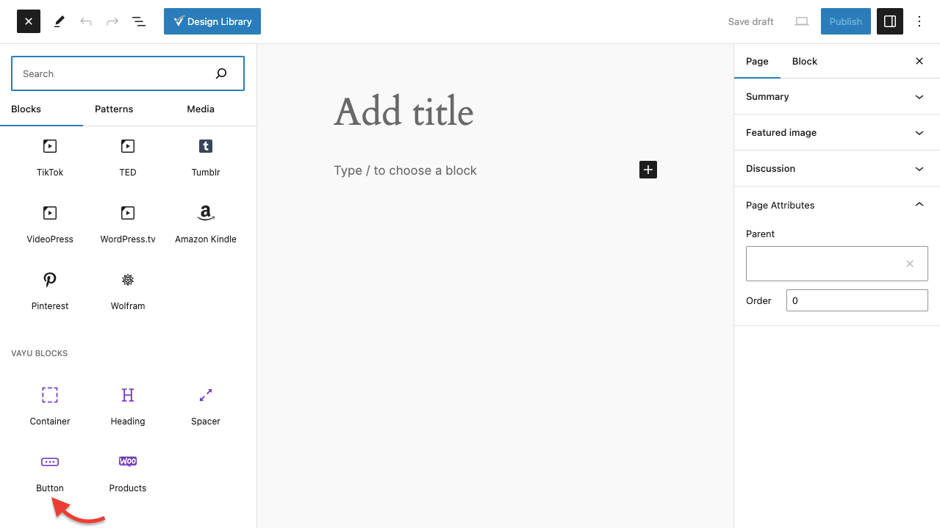
Task: Click the black plus add-block button
Action: [647, 170]
